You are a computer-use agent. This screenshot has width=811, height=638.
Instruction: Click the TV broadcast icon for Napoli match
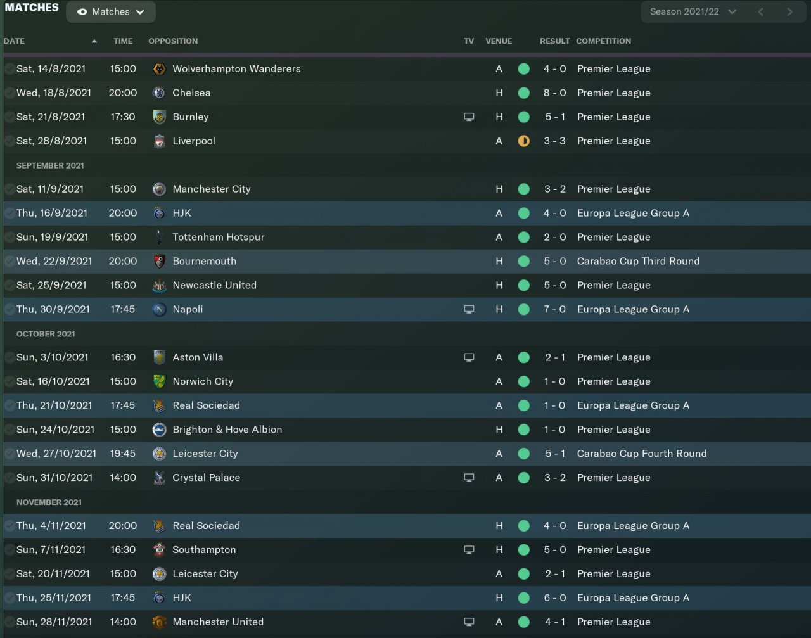(469, 310)
